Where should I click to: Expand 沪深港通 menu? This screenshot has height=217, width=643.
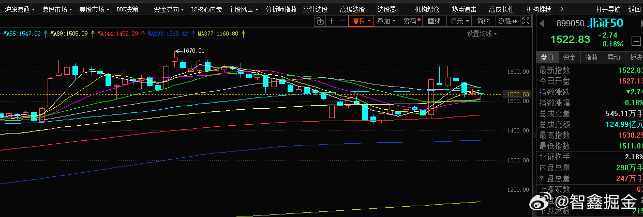tap(20, 9)
